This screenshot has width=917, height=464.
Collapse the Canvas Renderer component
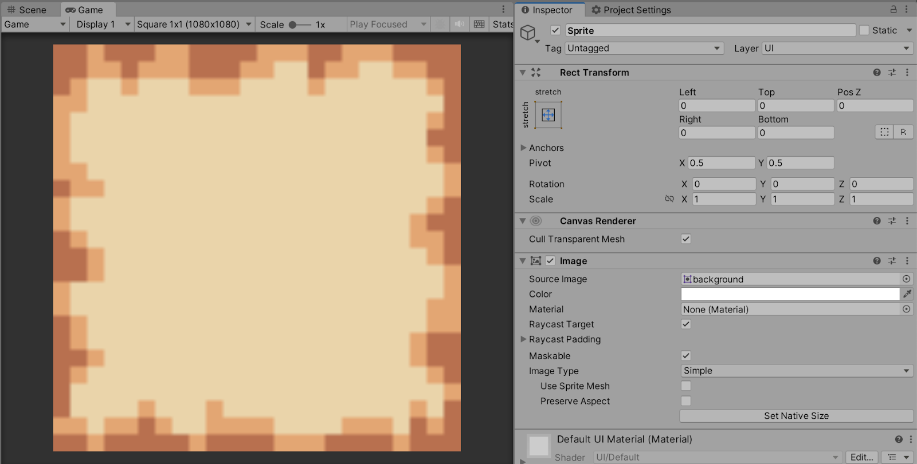[523, 221]
